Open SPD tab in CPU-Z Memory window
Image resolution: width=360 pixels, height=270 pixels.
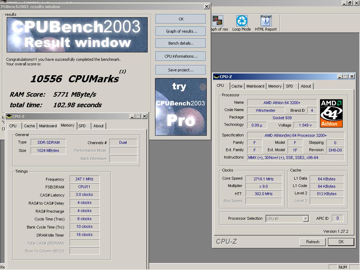click(x=82, y=126)
